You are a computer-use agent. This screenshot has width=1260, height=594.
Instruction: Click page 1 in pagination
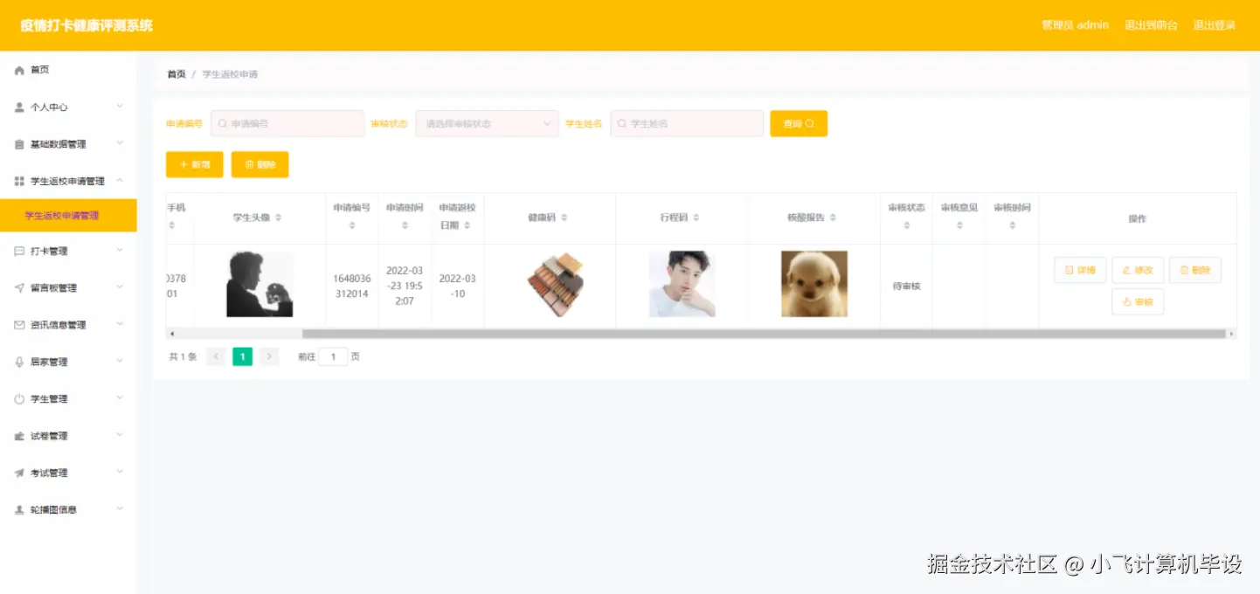(242, 356)
